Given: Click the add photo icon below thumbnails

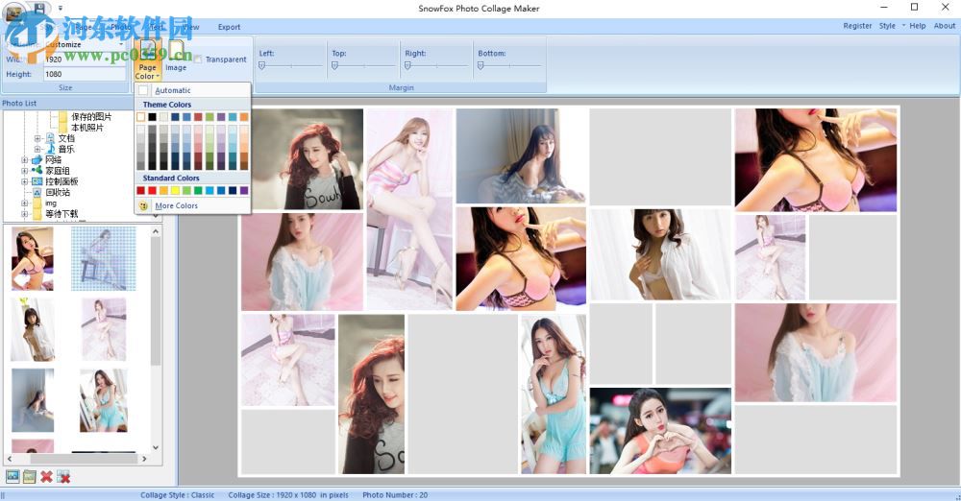Looking at the screenshot, I should point(12,476).
